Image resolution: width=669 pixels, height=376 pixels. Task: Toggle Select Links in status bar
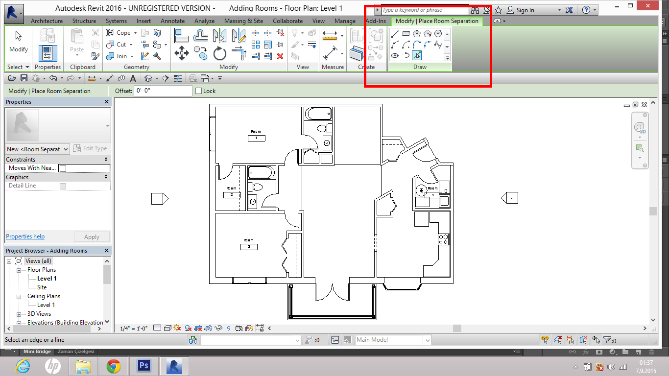tap(546, 340)
